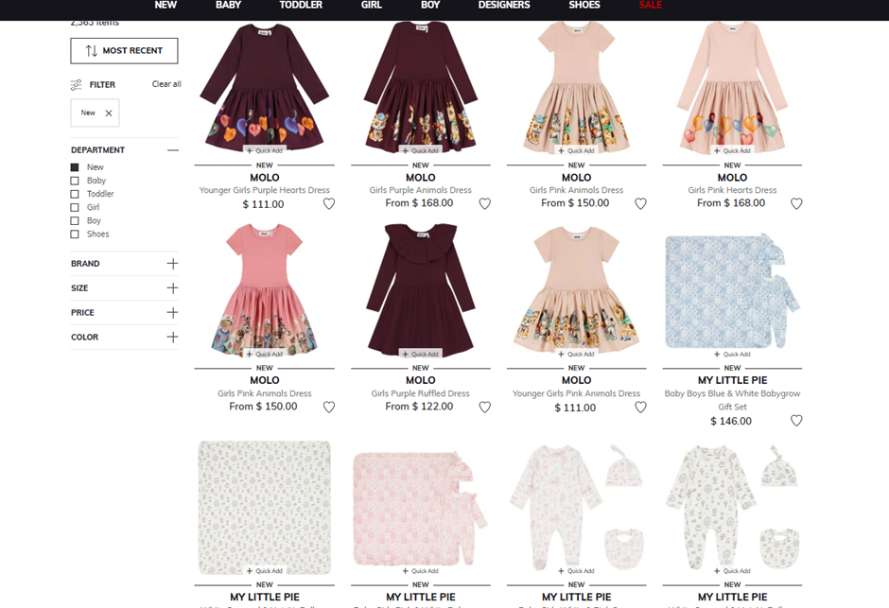Open blue and white blanket set image
The image size is (889, 608).
pos(733,291)
